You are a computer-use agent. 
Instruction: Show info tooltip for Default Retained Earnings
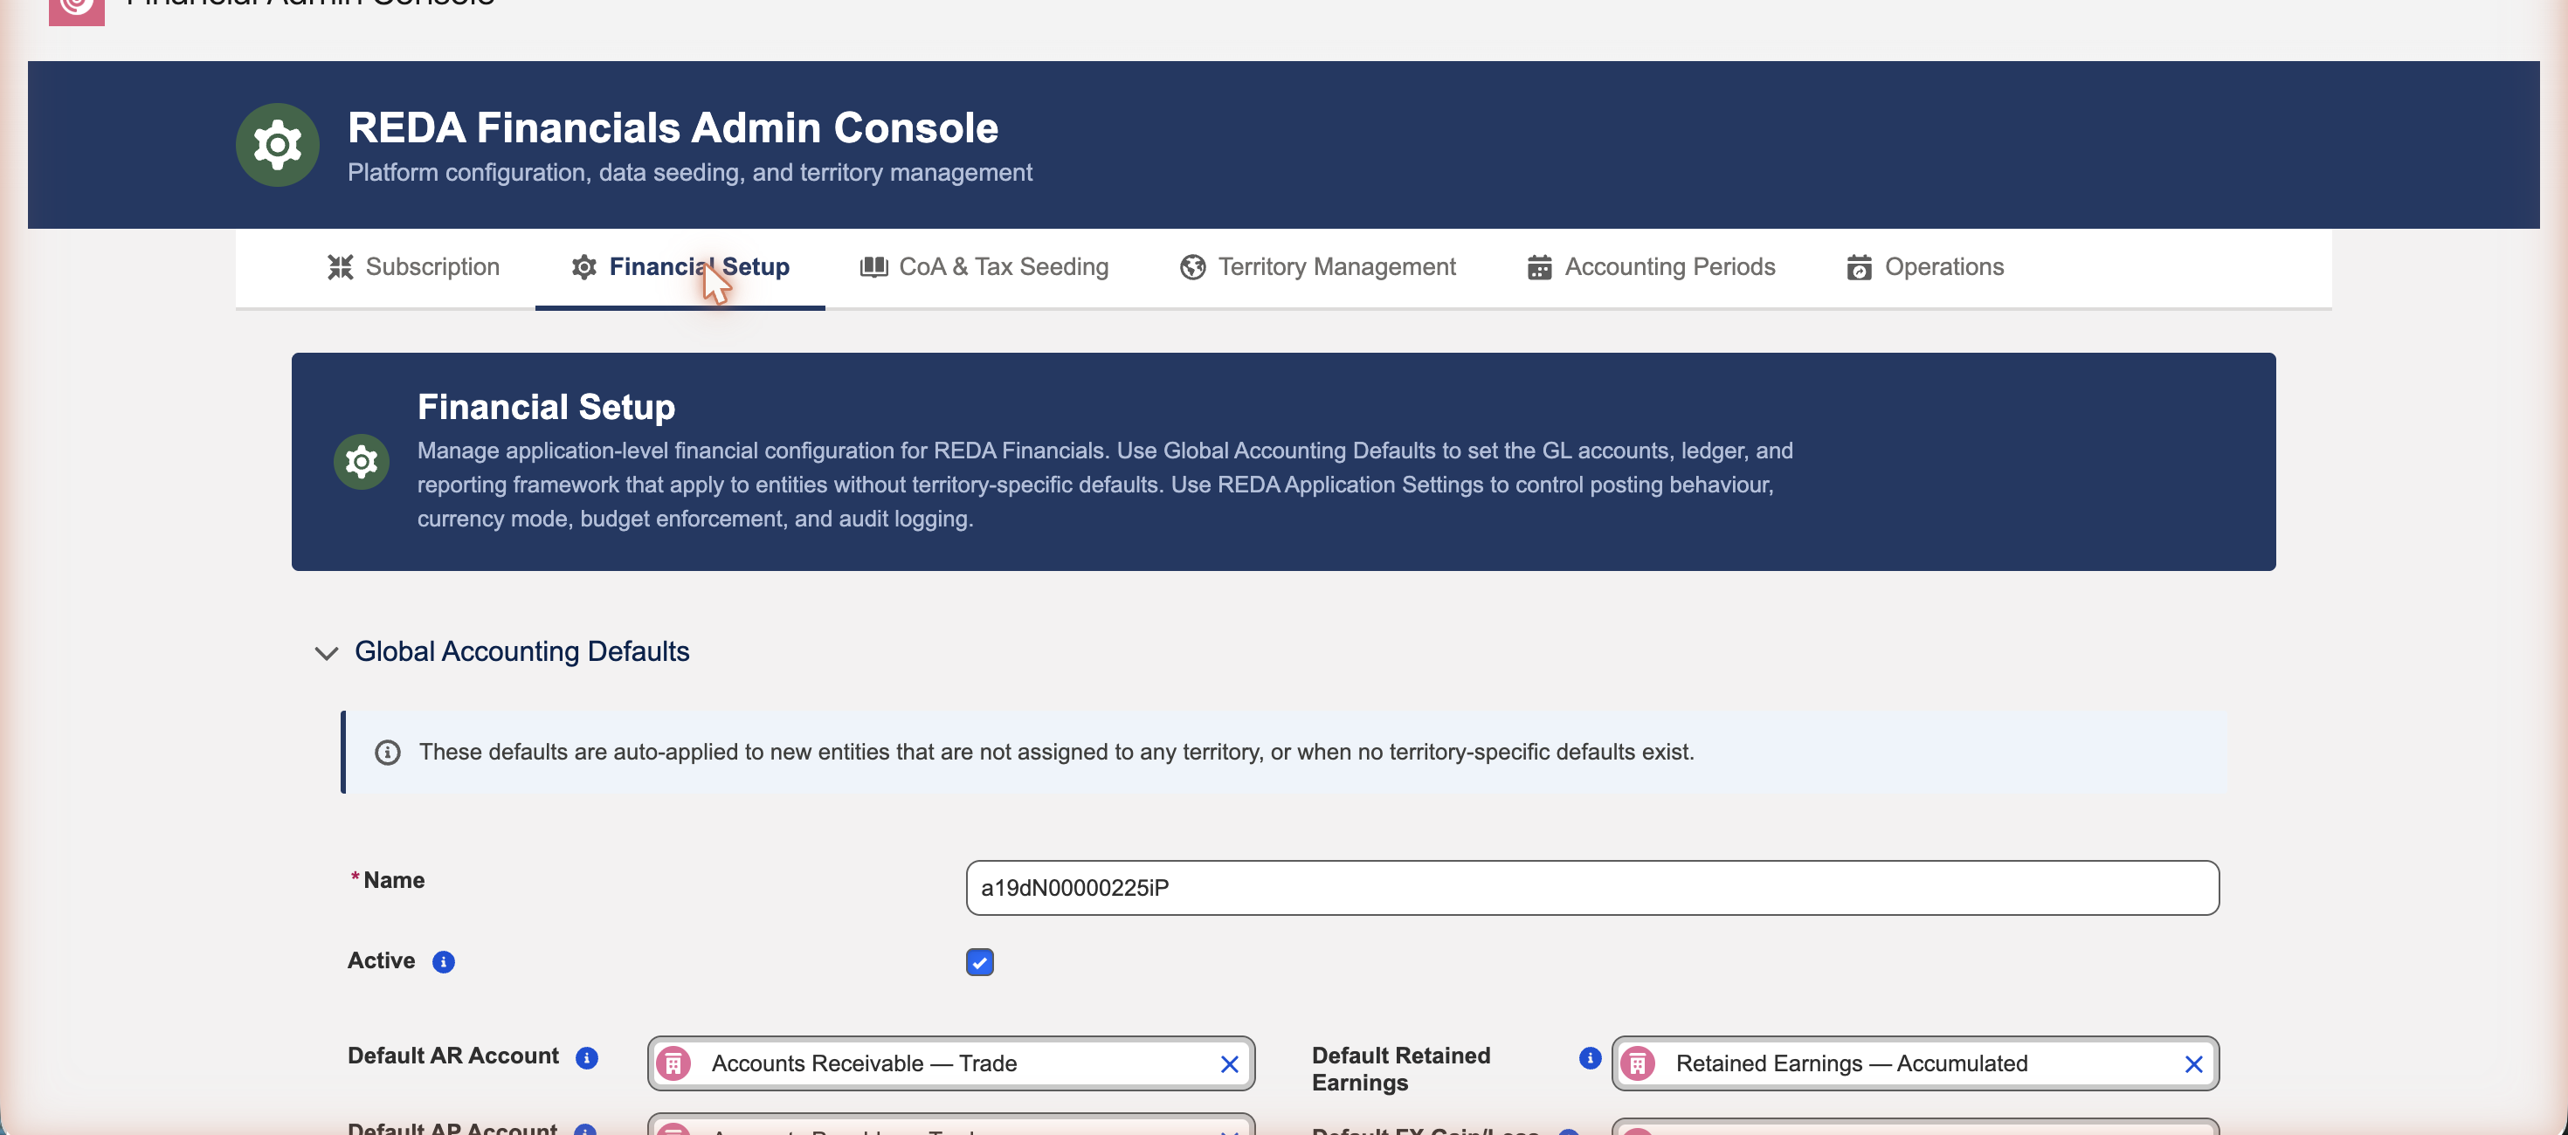tap(1590, 1057)
